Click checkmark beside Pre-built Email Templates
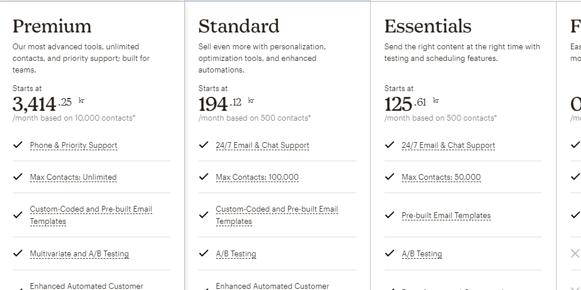 click(x=390, y=215)
